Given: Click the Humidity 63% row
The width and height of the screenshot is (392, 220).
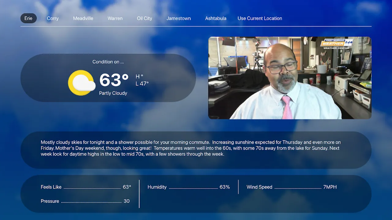Looking at the screenshot, I should (x=189, y=187).
